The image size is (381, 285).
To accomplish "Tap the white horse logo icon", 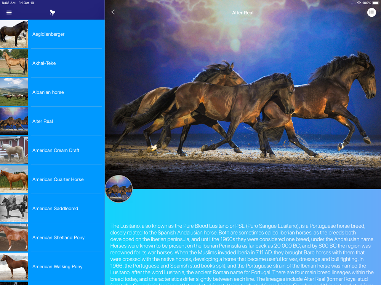I will pyautogui.click(x=52, y=13).
